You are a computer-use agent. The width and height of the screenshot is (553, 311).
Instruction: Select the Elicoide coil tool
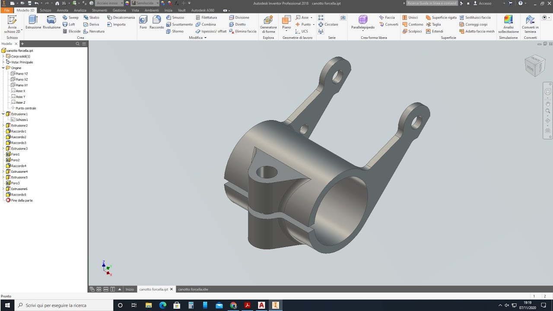(71, 32)
